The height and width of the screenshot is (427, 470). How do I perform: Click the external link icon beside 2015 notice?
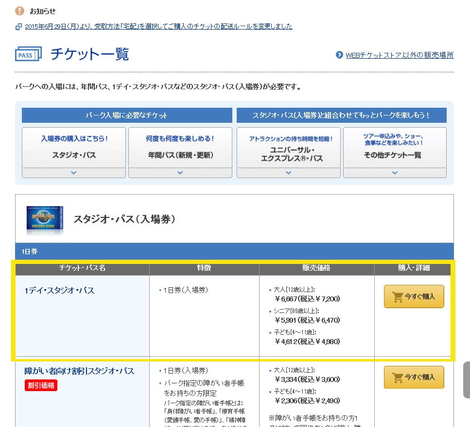[x=18, y=27]
